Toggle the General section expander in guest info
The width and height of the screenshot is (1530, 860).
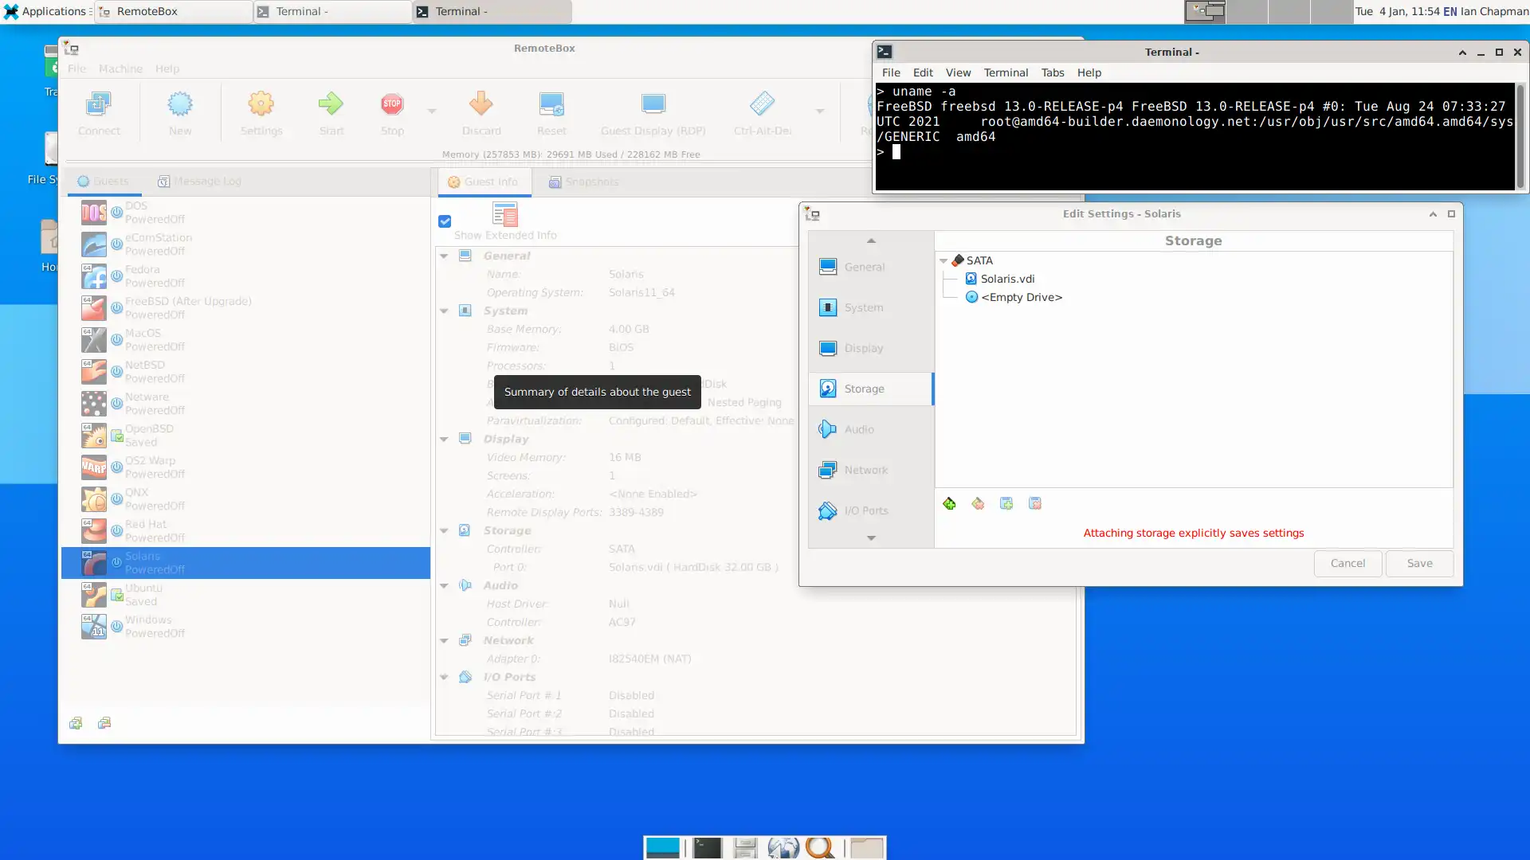[x=445, y=254]
